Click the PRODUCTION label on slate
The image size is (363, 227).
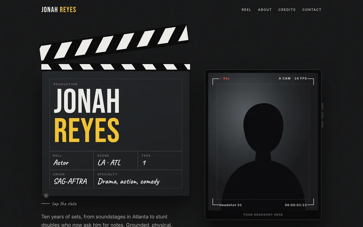65,84
